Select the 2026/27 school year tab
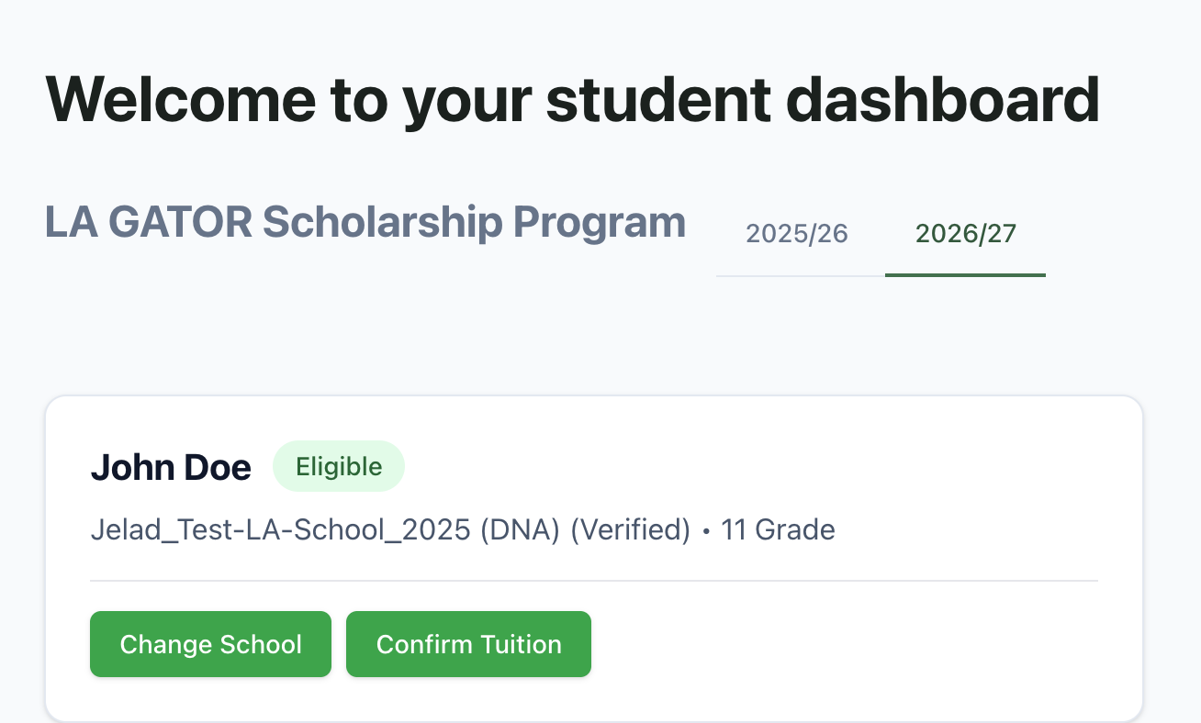 pyautogui.click(x=966, y=234)
